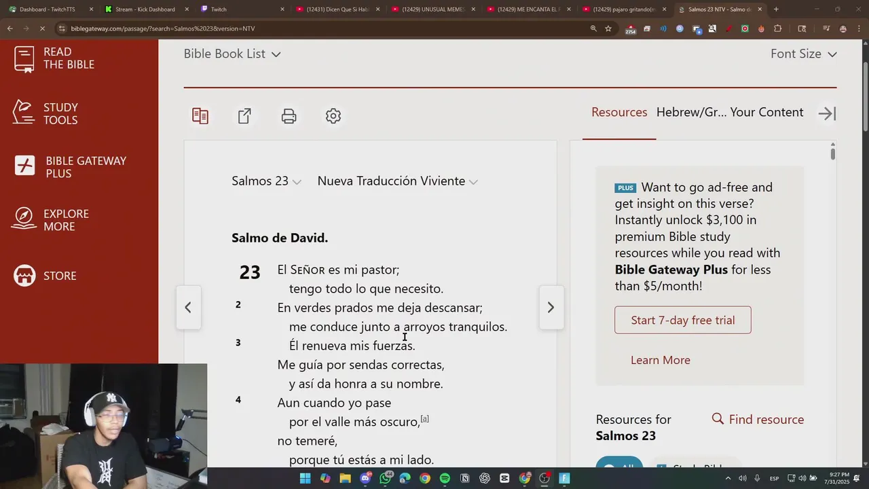The image size is (869, 489).
Task: Click Start 7-day free trial button
Action: [x=683, y=320]
